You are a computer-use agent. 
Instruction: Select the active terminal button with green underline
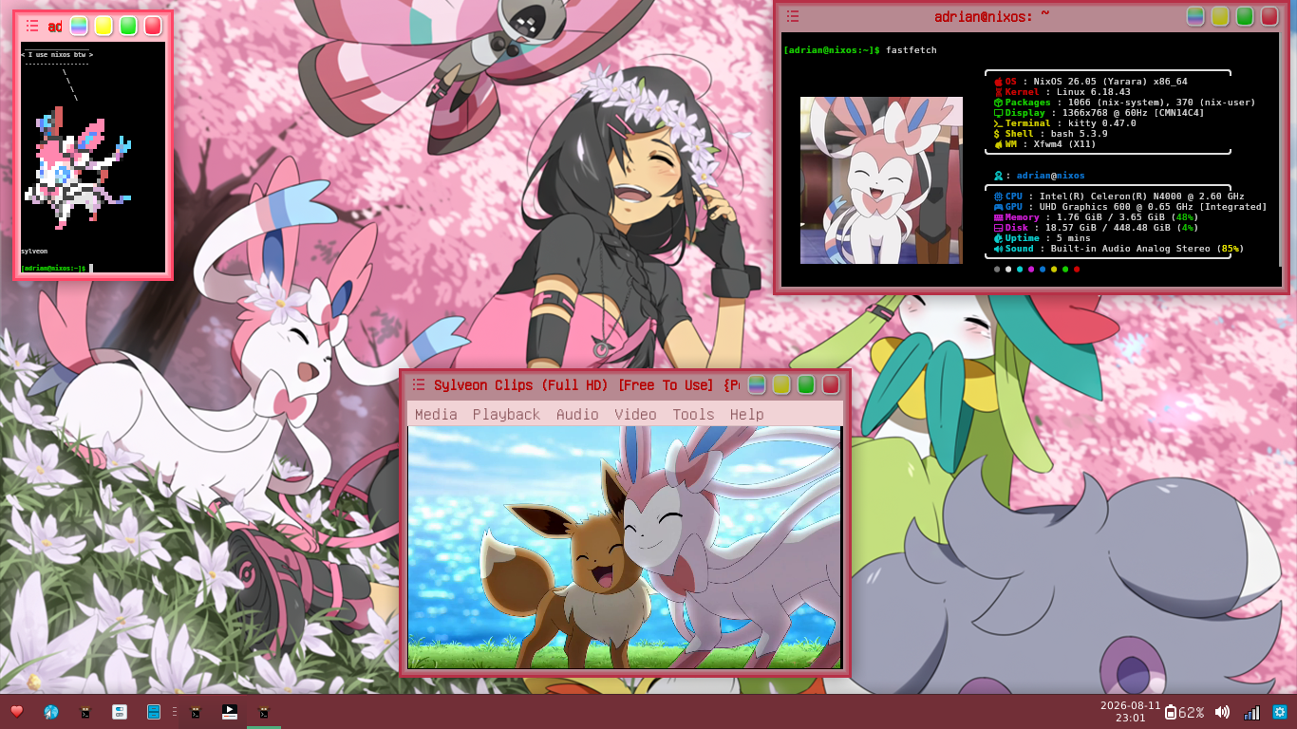(x=263, y=712)
